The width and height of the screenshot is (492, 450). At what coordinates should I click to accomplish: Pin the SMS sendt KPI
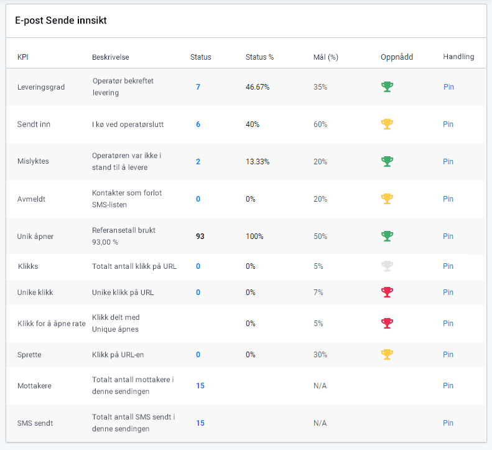[x=448, y=423]
